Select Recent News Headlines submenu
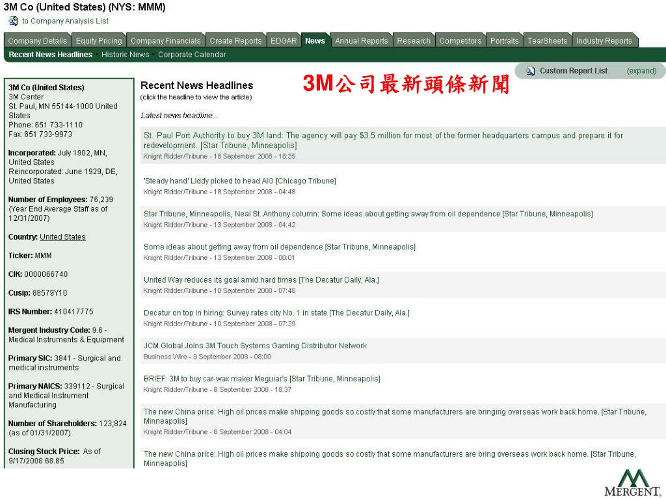 [x=51, y=55]
